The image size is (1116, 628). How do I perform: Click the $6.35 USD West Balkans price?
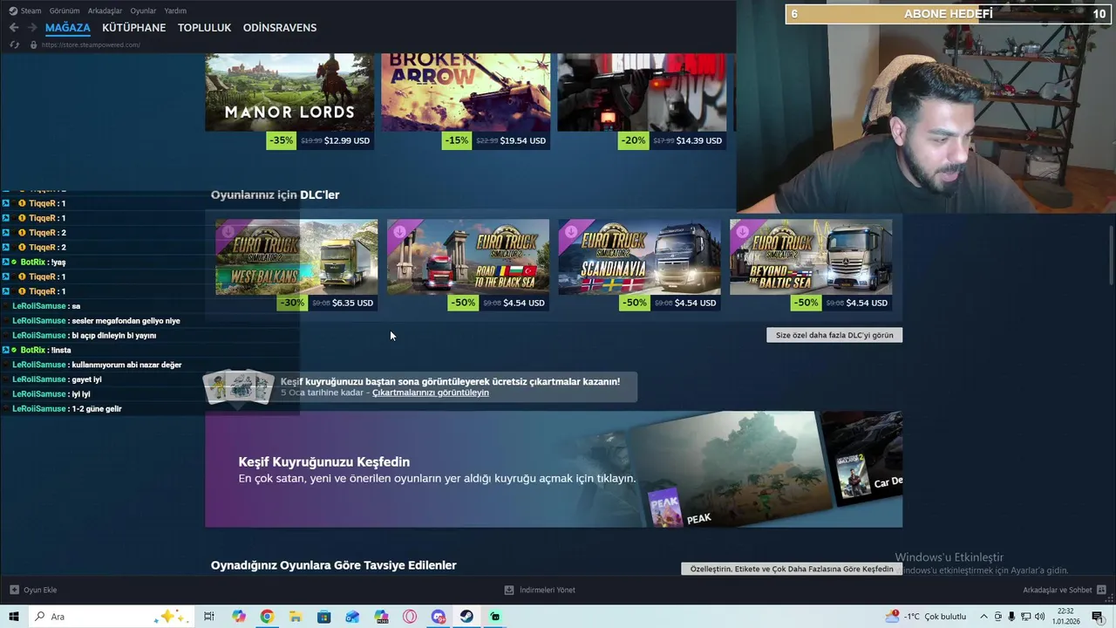352,304
